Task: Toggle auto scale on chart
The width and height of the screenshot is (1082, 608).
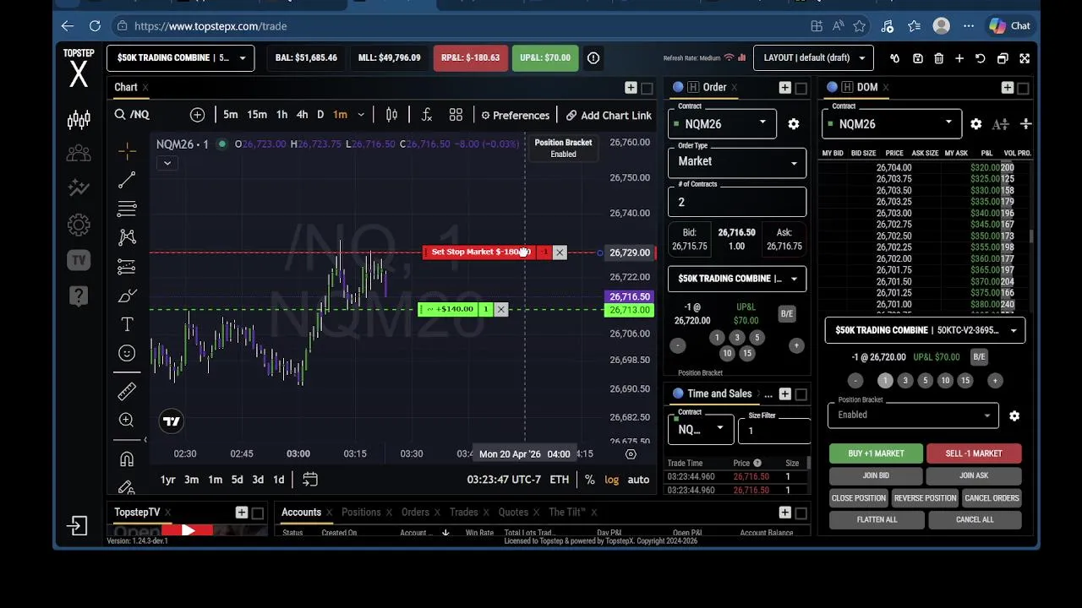Action: tap(638, 480)
